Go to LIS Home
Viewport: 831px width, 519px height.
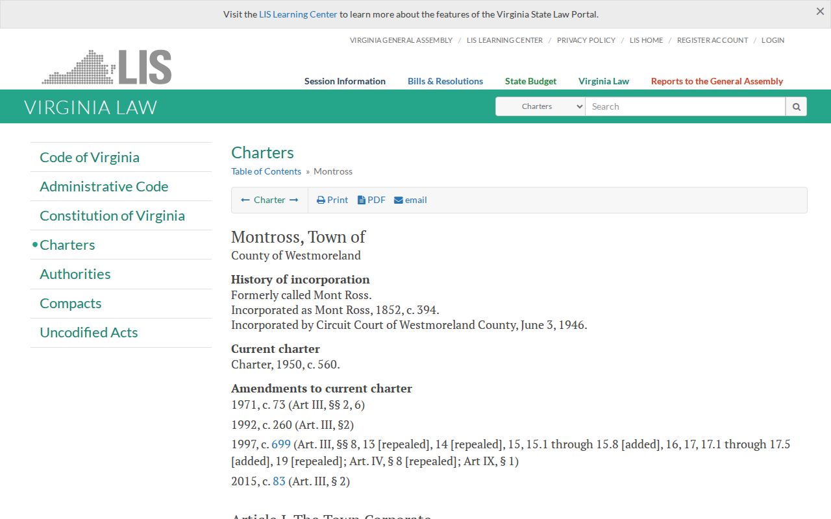[x=646, y=40]
